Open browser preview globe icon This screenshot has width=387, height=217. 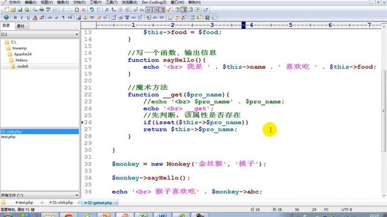[7, 17]
